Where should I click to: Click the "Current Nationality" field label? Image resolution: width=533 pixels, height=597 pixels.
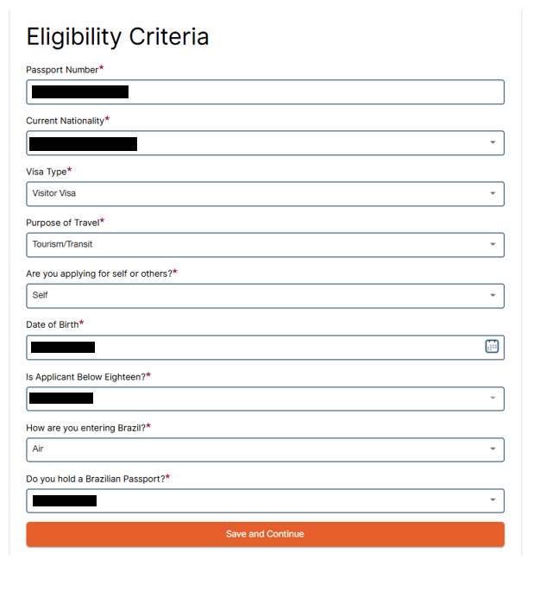pos(65,121)
